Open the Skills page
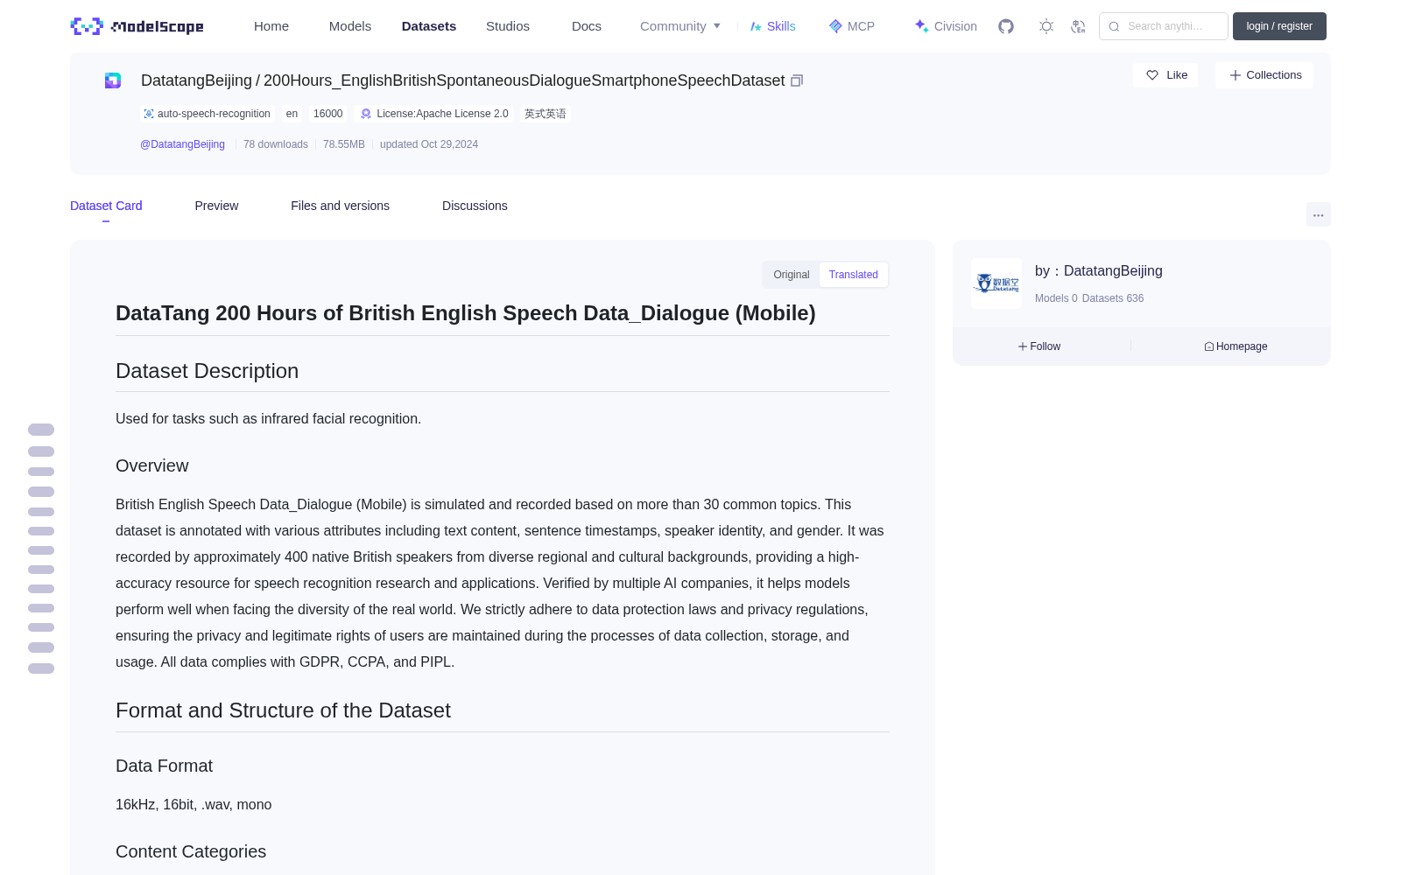This screenshot has width=1401, height=875. 773,26
